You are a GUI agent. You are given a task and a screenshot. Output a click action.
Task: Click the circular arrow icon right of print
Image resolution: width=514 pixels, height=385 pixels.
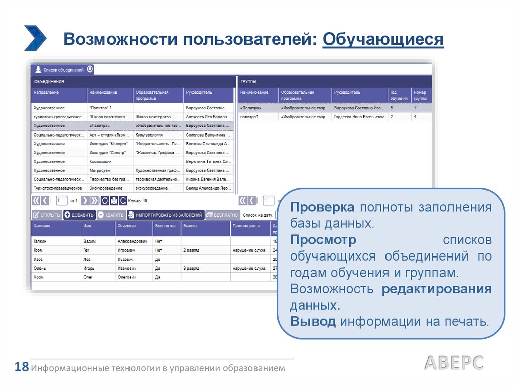pyautogui.click(x=123, y=201)
